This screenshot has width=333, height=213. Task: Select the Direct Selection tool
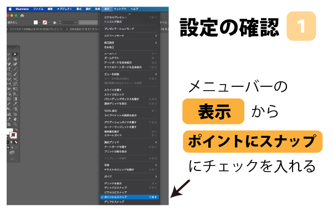tap(15, 55)
